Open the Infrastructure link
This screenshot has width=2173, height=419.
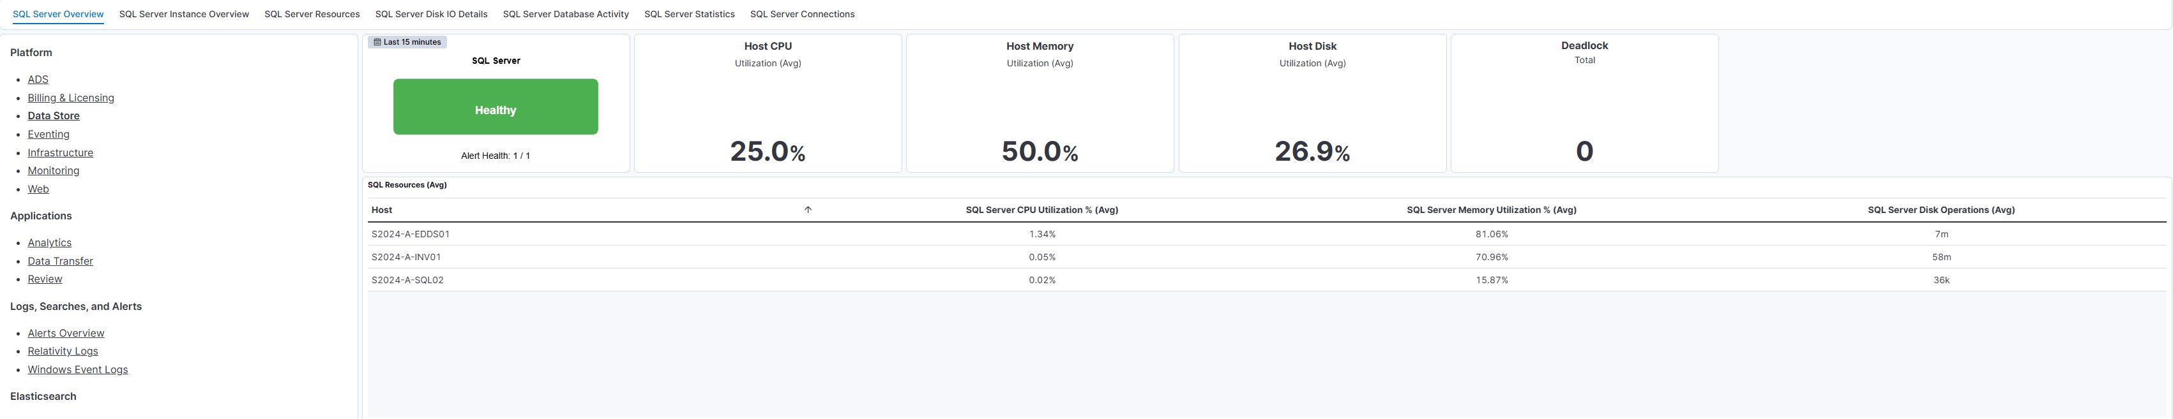pos(60,152)
